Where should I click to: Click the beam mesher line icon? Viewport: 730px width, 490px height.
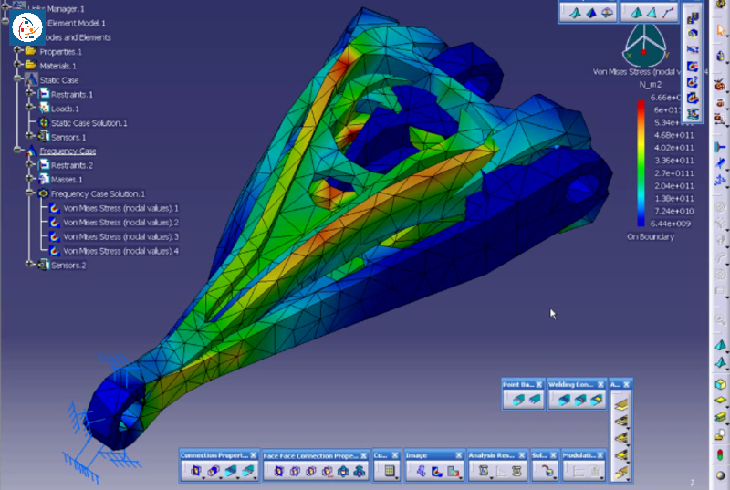tap(668, 13)
